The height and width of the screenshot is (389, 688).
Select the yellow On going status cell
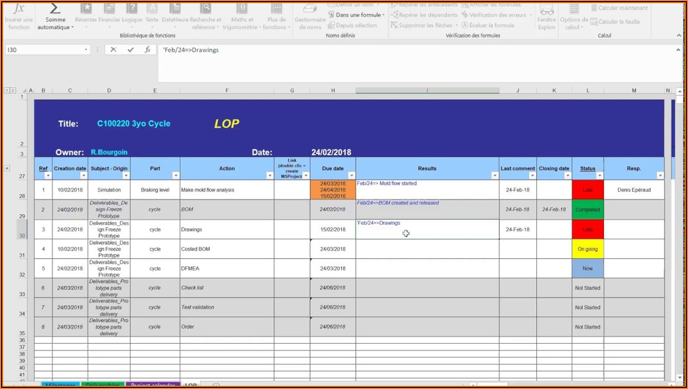click(587, 249)
